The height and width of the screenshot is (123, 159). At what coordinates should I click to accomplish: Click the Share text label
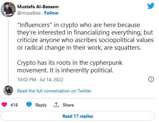click(68, 105)
